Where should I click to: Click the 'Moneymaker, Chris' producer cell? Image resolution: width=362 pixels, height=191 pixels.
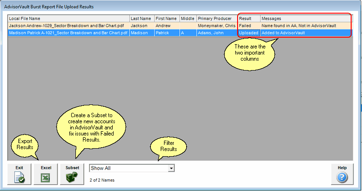coord(217,25)
